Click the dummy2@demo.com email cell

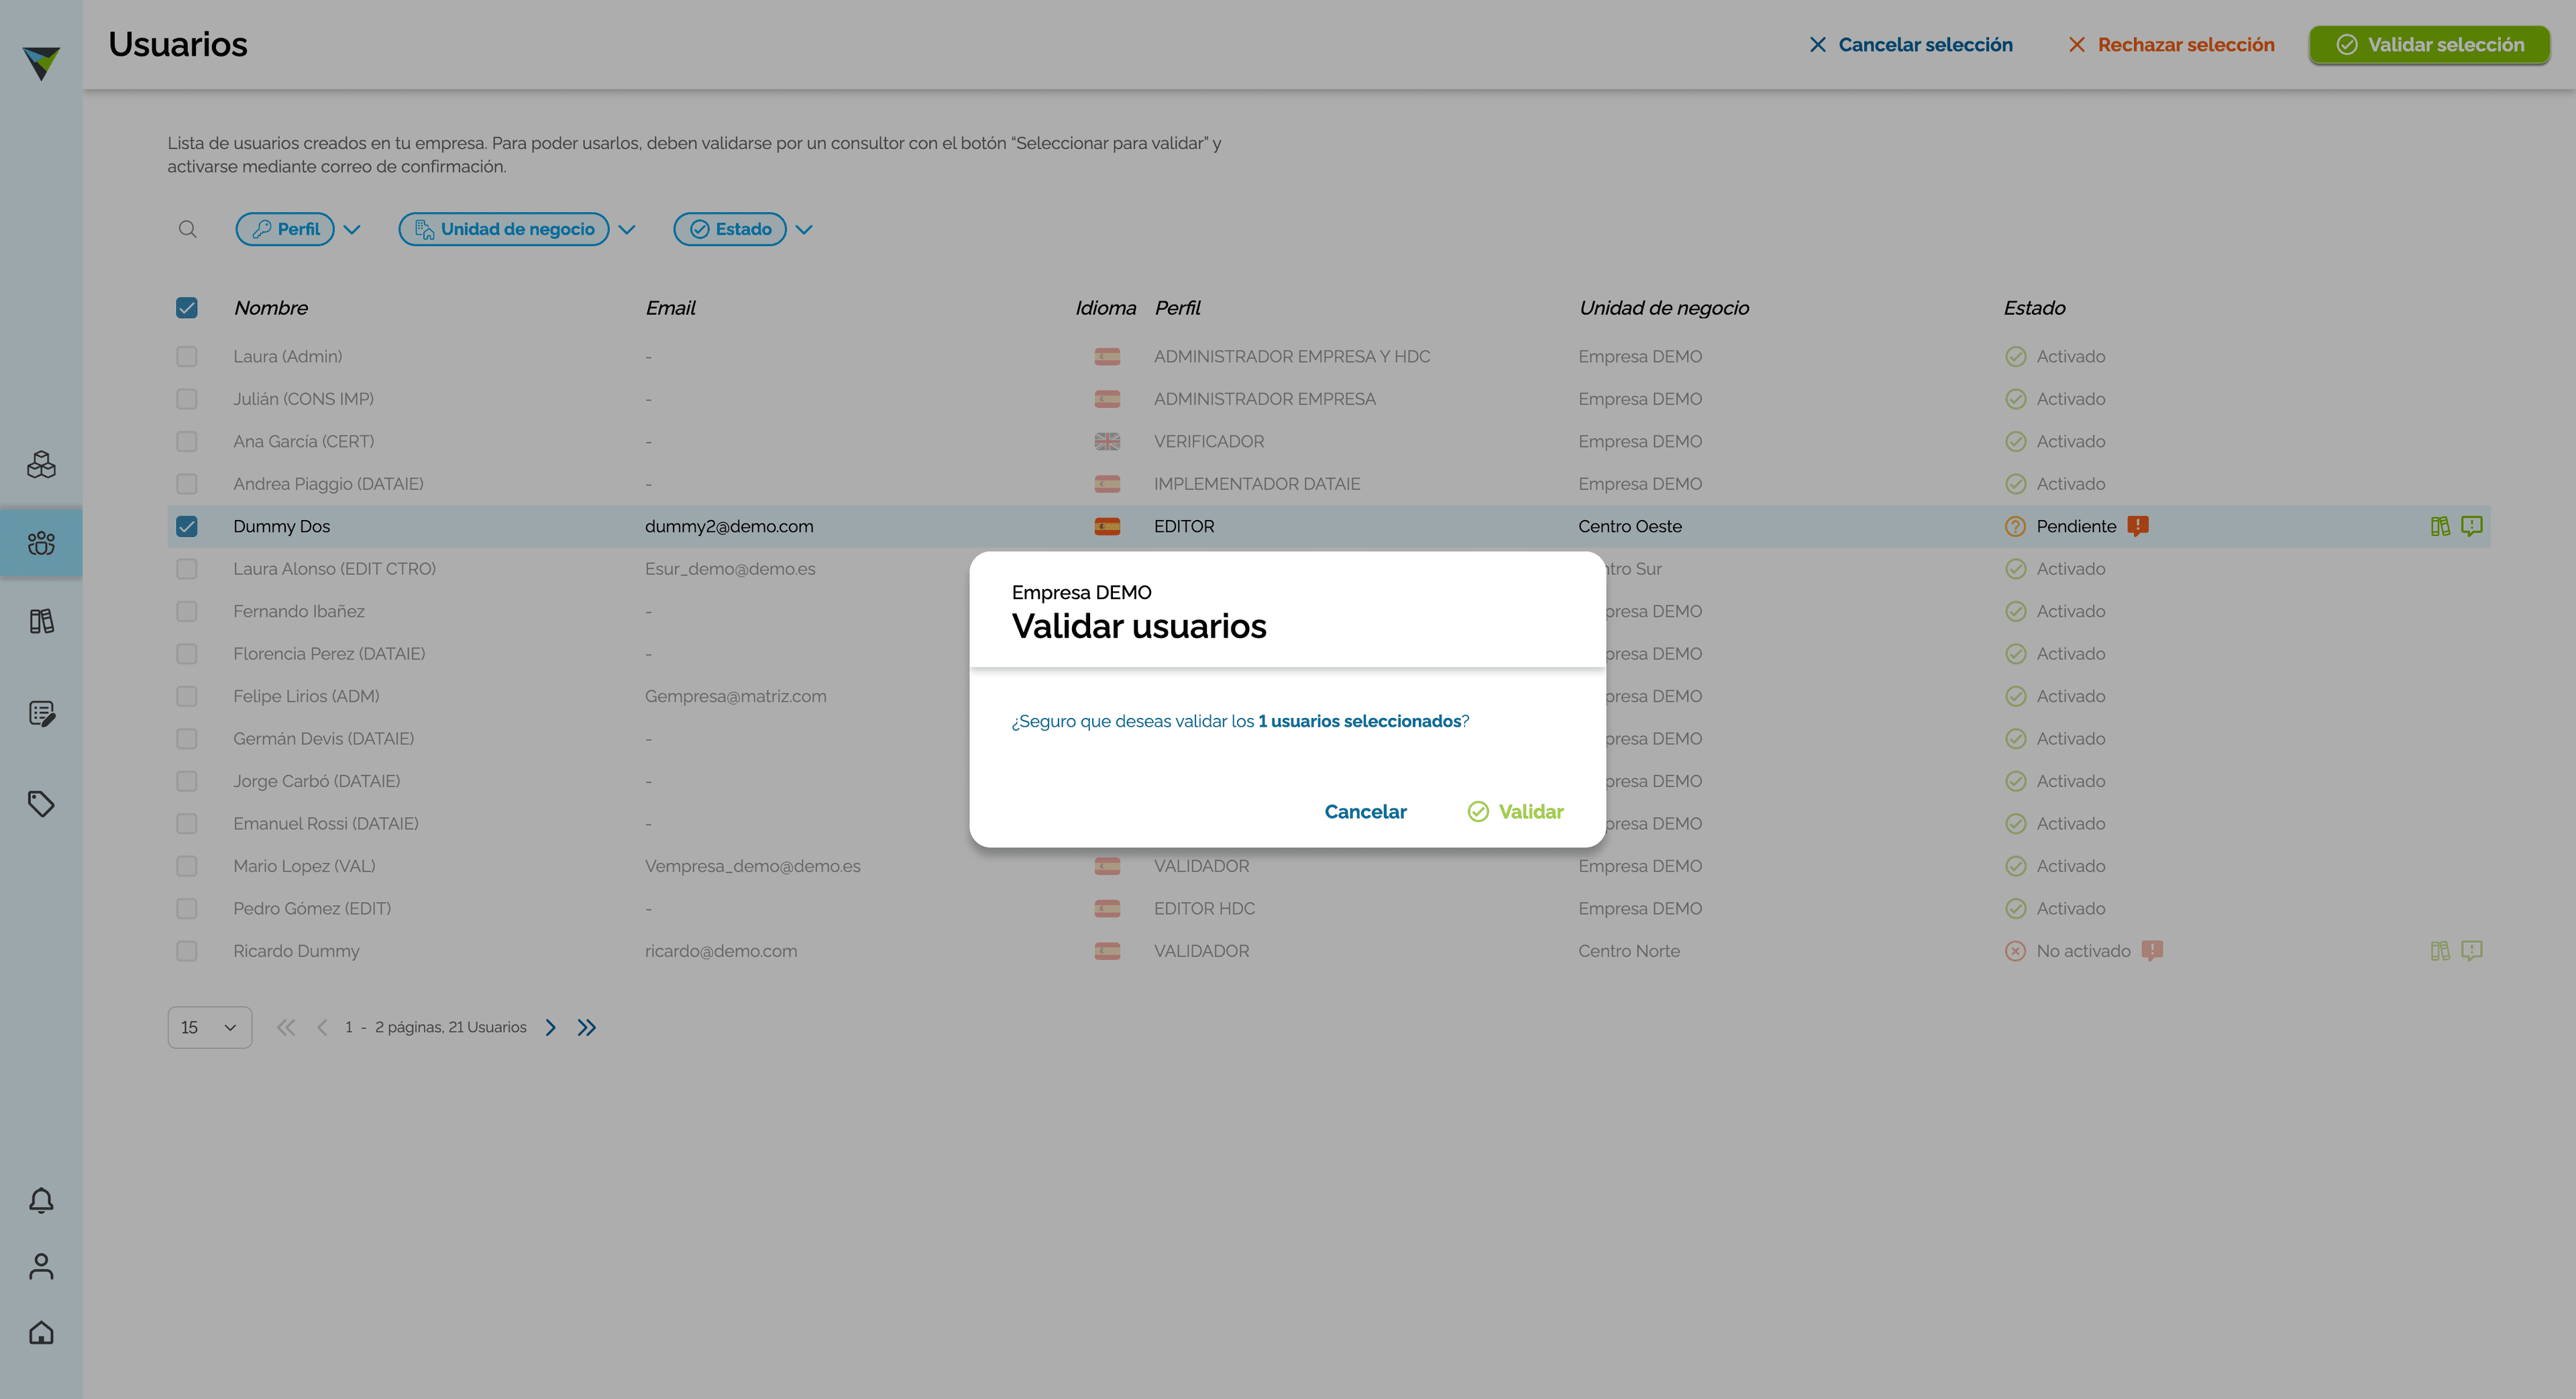click(729, 526)
